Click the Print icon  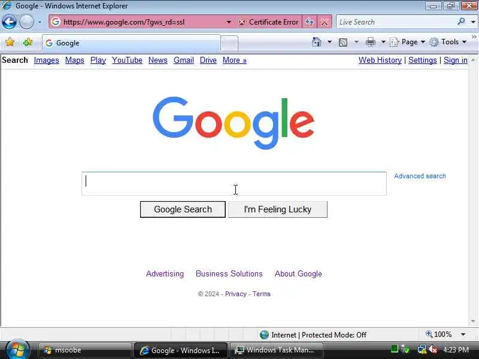[370, 42]
